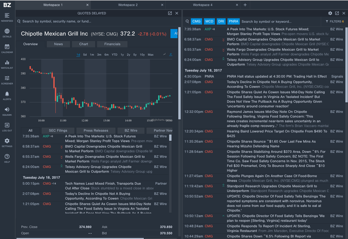Set chart range to YTD
Screen dimensions: 348x239
click(x=115, y=55)
